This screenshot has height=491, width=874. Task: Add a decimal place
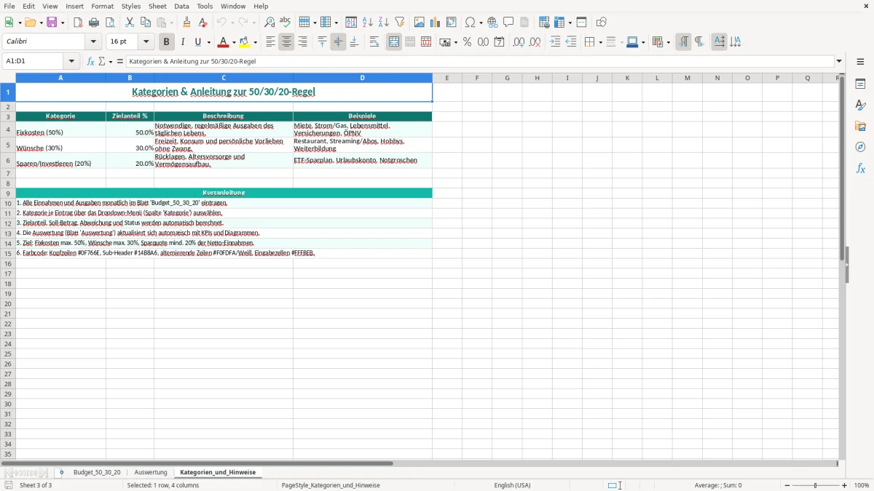click(519, 42)
